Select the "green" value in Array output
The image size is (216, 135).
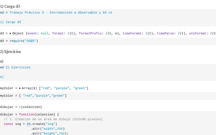[x=80, y=88]
